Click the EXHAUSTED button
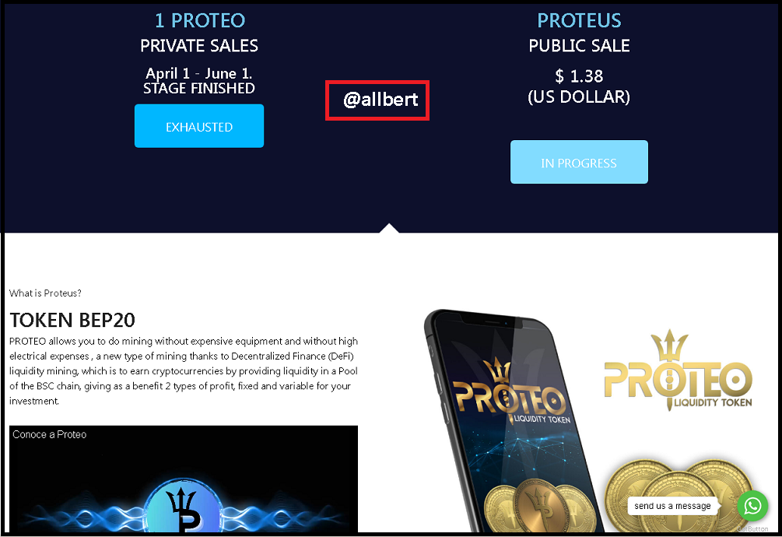The image size is (782, 537). [199, 125]
